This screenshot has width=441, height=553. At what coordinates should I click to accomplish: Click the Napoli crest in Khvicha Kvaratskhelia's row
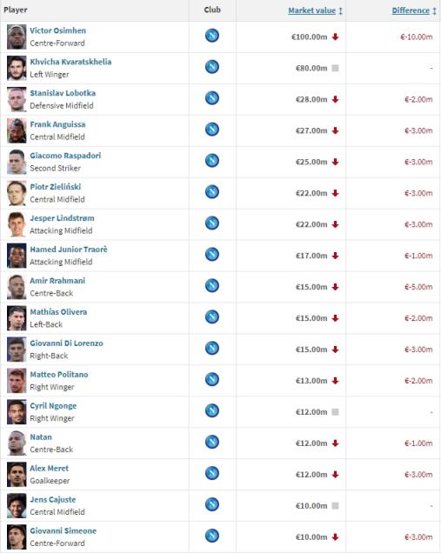212,67
